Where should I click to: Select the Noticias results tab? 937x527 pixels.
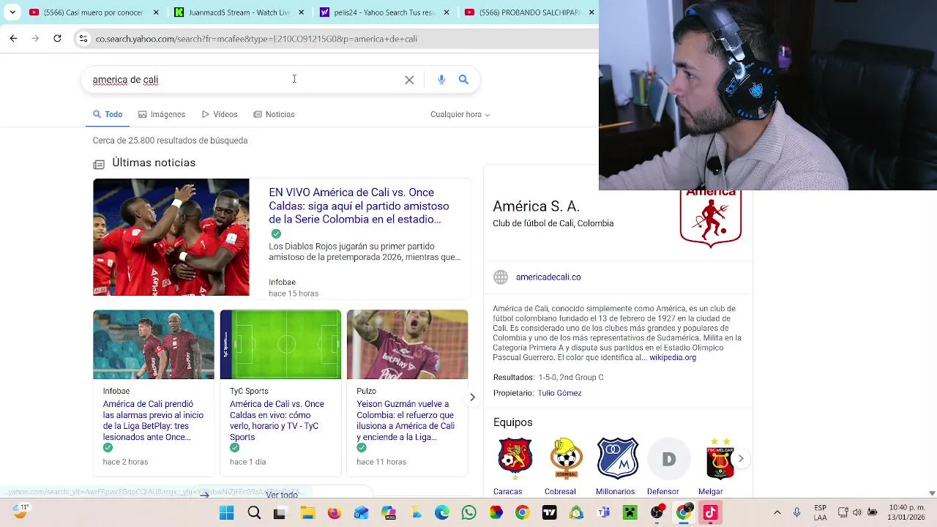274,114
